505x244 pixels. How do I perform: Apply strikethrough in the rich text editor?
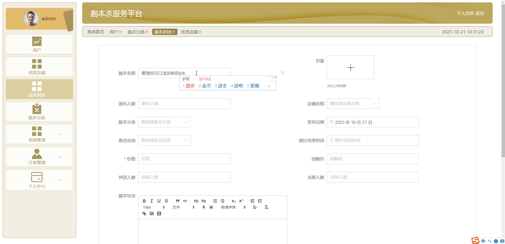pos(166,201)
